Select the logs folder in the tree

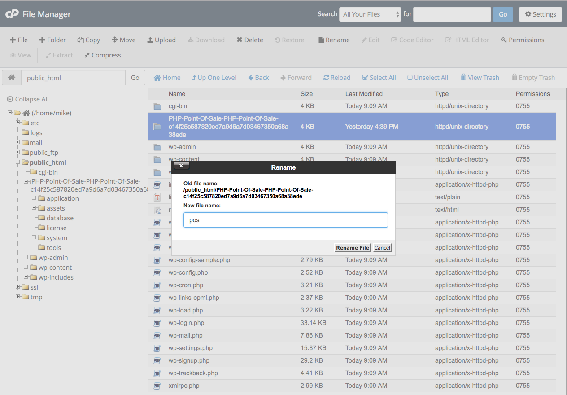click(x=36, y=133)
